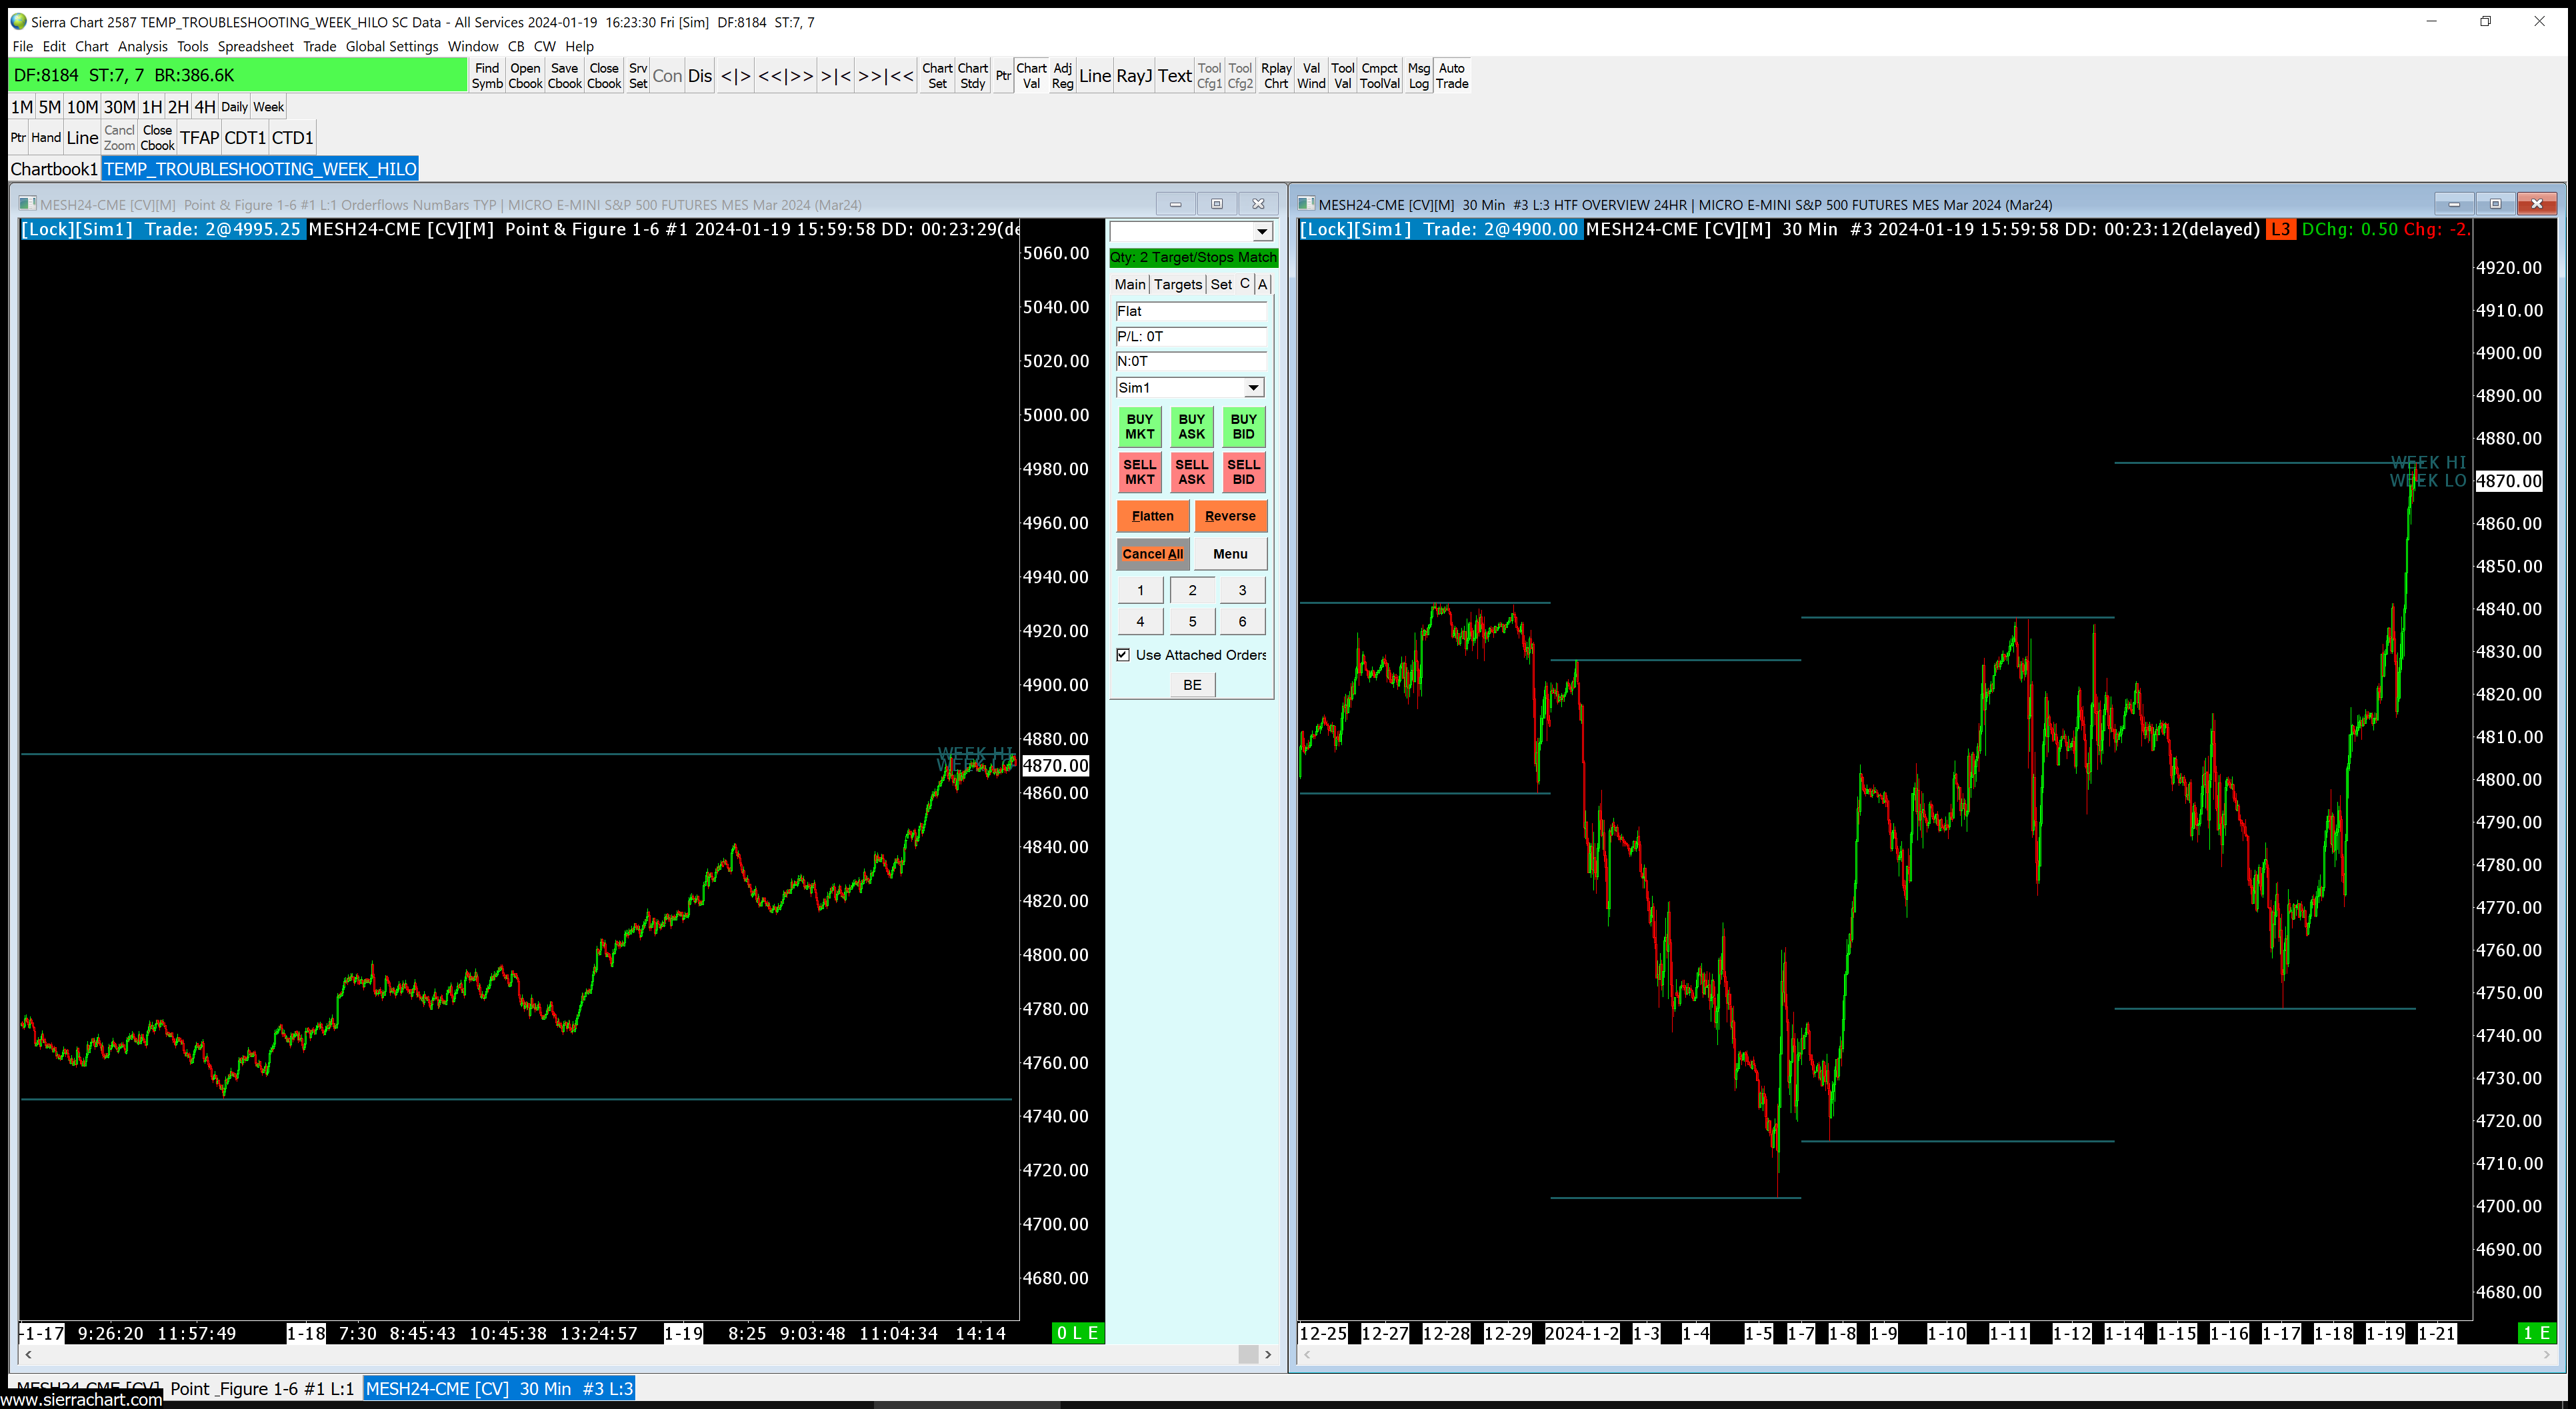Expand the Sim1 account dropdown
This screenshot has height=1409, width=2576.
[1253, 388]
